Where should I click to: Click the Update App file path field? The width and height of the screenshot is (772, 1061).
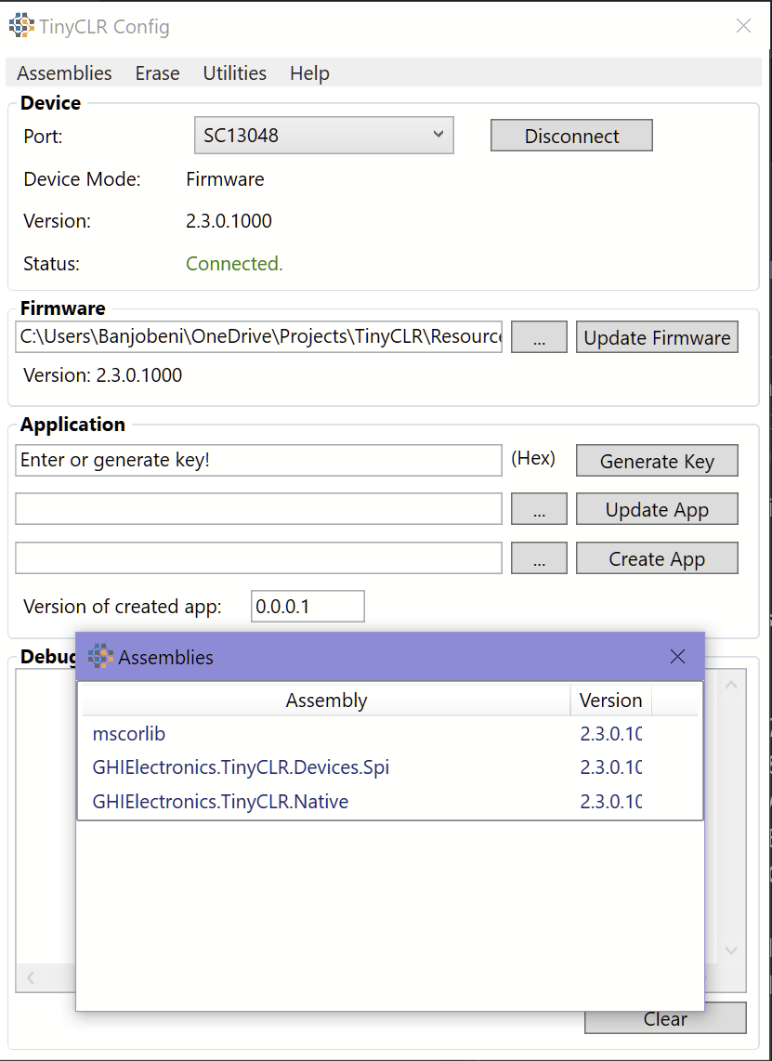258,509
